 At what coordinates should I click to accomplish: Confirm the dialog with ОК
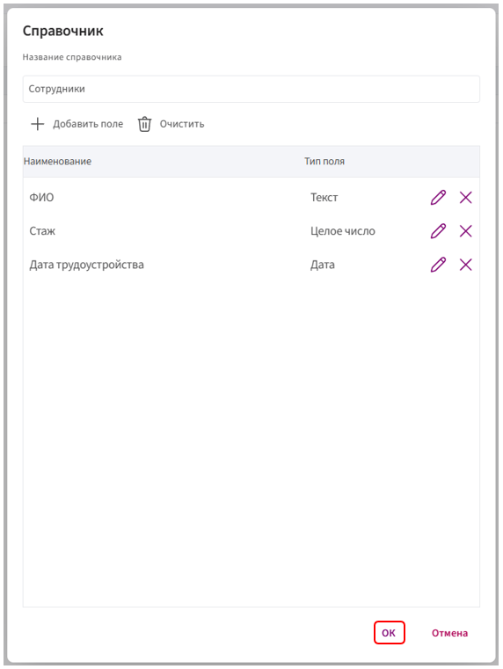(389, 633)
